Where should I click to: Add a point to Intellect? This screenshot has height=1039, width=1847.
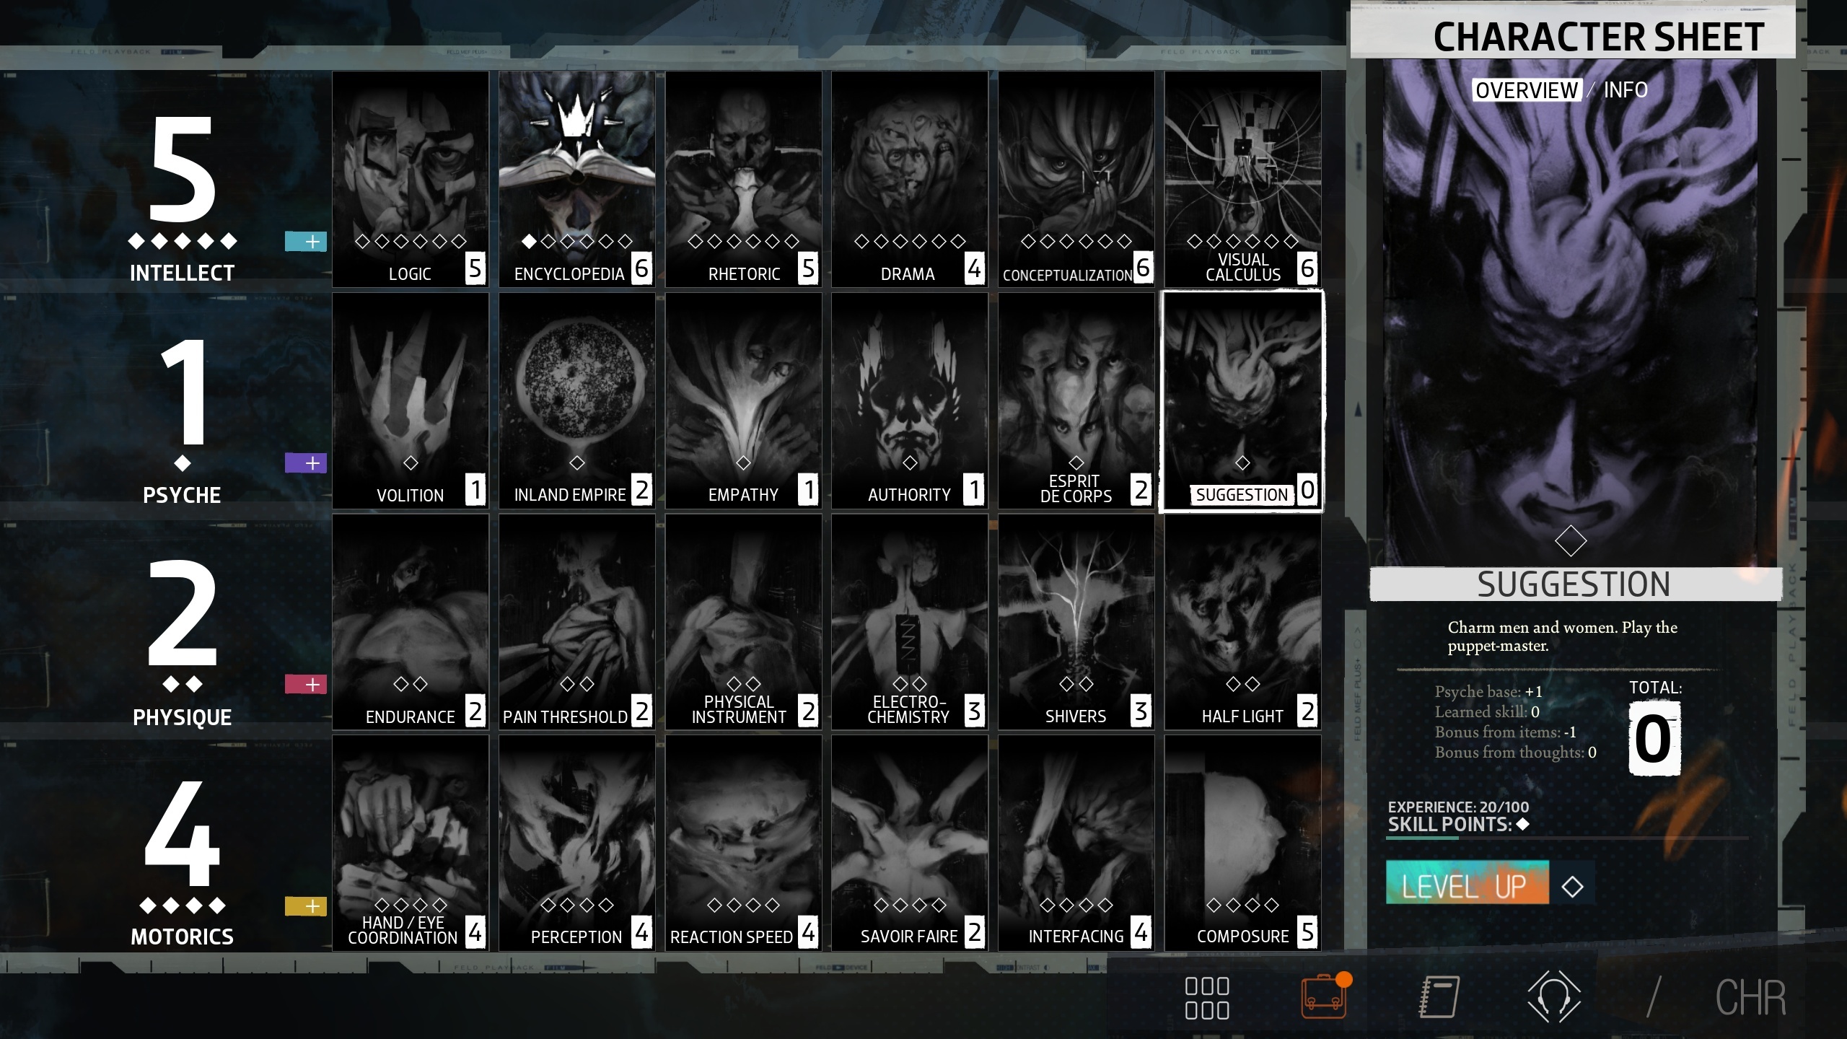(x=306, y=242)
